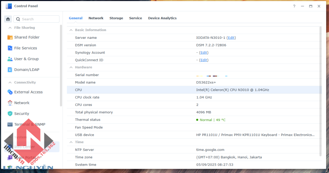Edit the Server name link
Screen dimensions: 329x173
pos(231,38)
